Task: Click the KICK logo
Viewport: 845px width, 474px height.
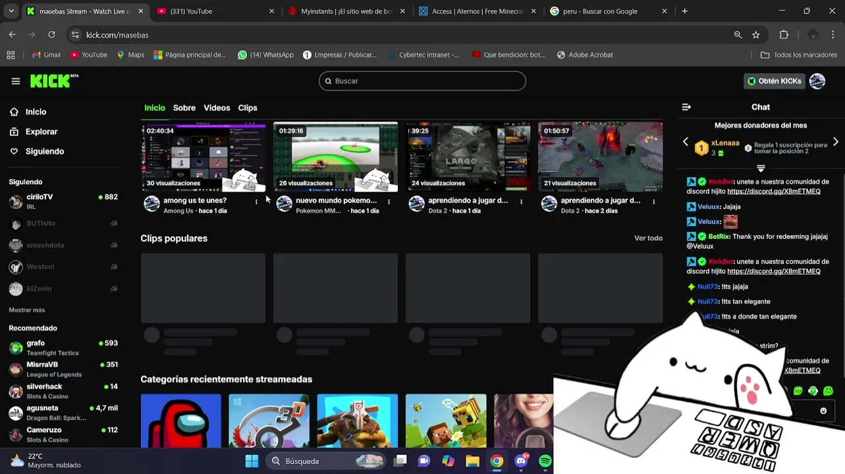Action: (54, 81)
